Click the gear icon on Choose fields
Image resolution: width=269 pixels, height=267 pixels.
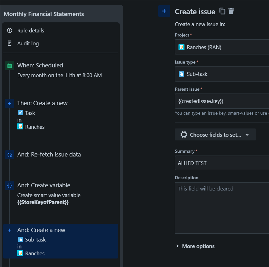coord(184,135)
